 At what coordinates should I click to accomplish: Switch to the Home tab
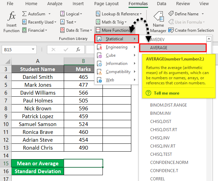pyautogui.click(x=31, y=4)
